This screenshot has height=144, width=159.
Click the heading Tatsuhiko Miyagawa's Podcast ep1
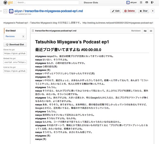(72, 42)
